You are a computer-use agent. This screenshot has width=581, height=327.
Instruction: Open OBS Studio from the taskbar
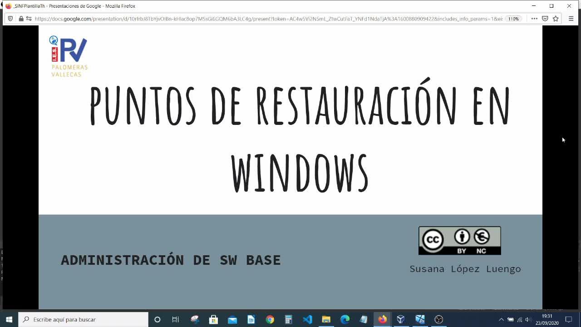point(438,319)
